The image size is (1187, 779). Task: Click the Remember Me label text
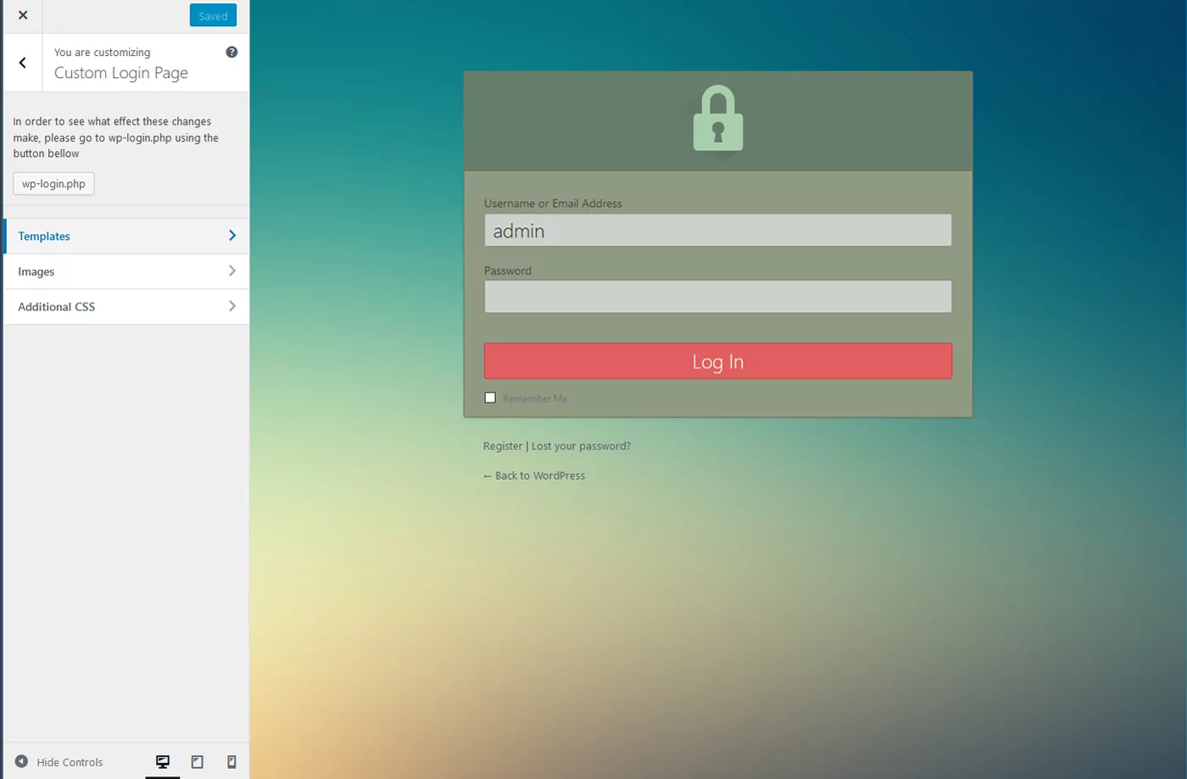pos(535,398)
